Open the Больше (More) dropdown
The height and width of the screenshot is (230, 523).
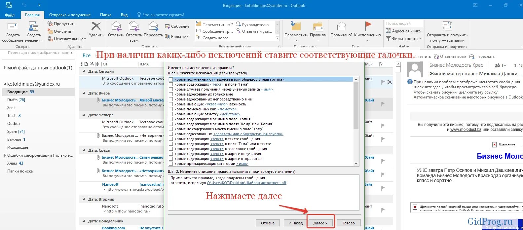tap(177, 37)
